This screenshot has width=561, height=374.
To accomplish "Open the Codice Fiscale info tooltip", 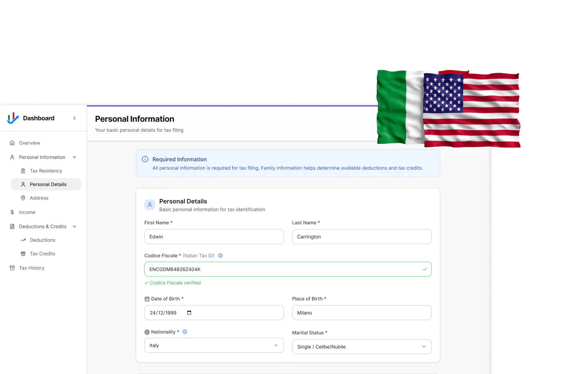I will coord(220,256).
